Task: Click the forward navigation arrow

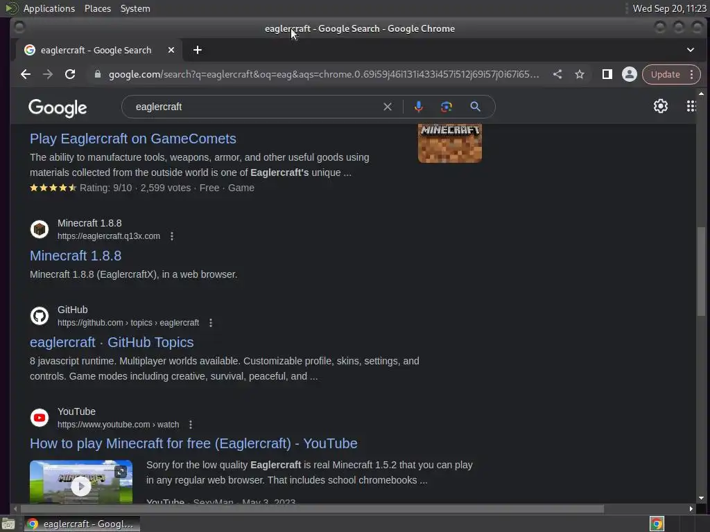Action: (48, 74)
